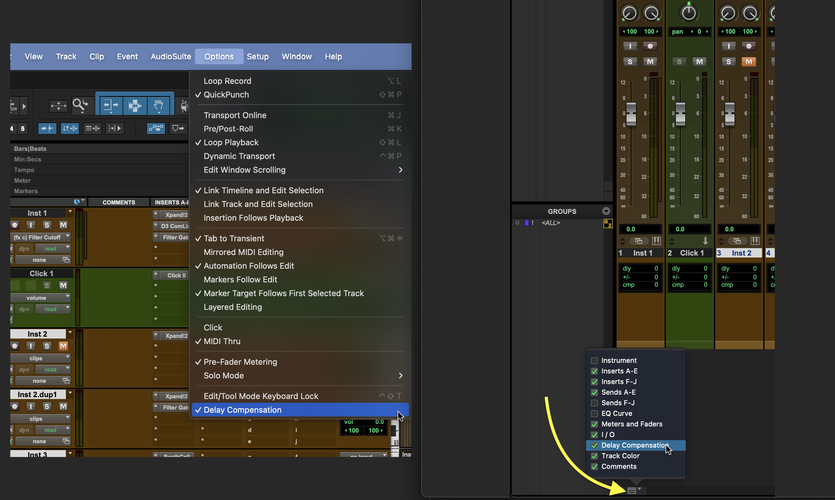This screenshot has width=835, height=500.
Task: Click Click 1 output arrow icon in mixer
Action: click(x=705, y=241)
